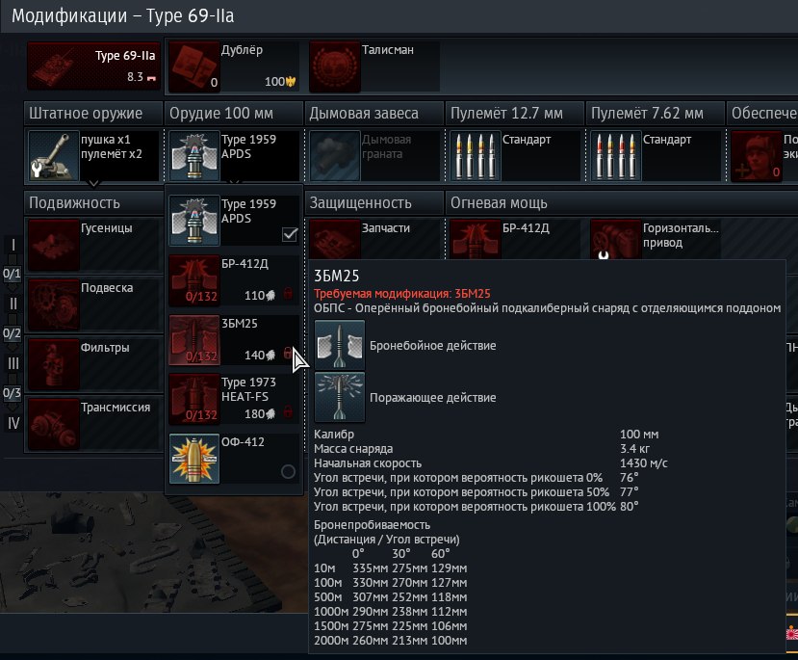
Task: Select tier I research rank marker
Action: pyautogui.click(x=13, y=245)
